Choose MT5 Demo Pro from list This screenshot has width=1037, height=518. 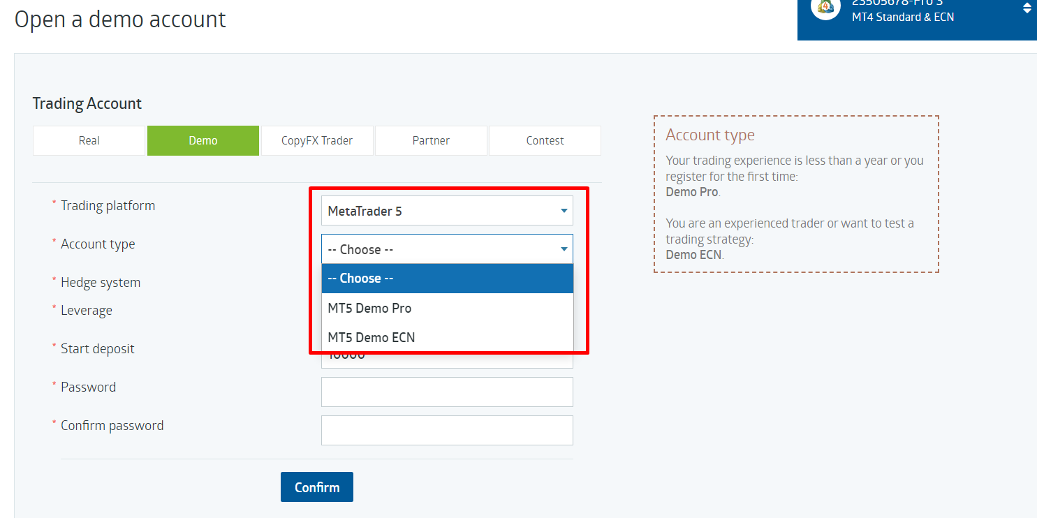point(447,308)
